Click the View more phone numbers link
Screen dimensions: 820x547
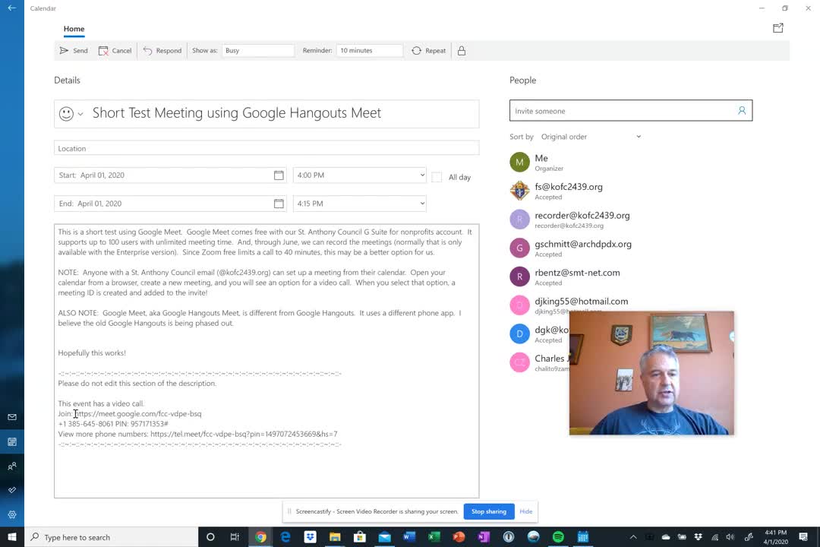pyautogui.click(x=244, y=434)
